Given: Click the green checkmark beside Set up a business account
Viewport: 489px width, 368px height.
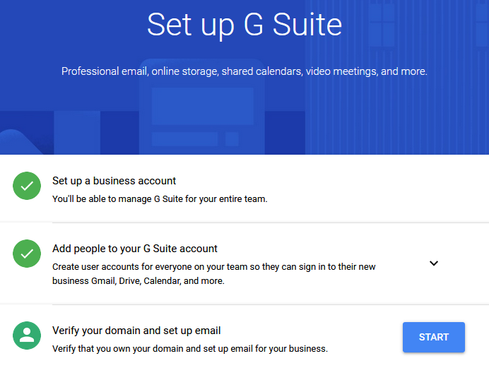Looking at the screenshot, I should click(27, 186).
